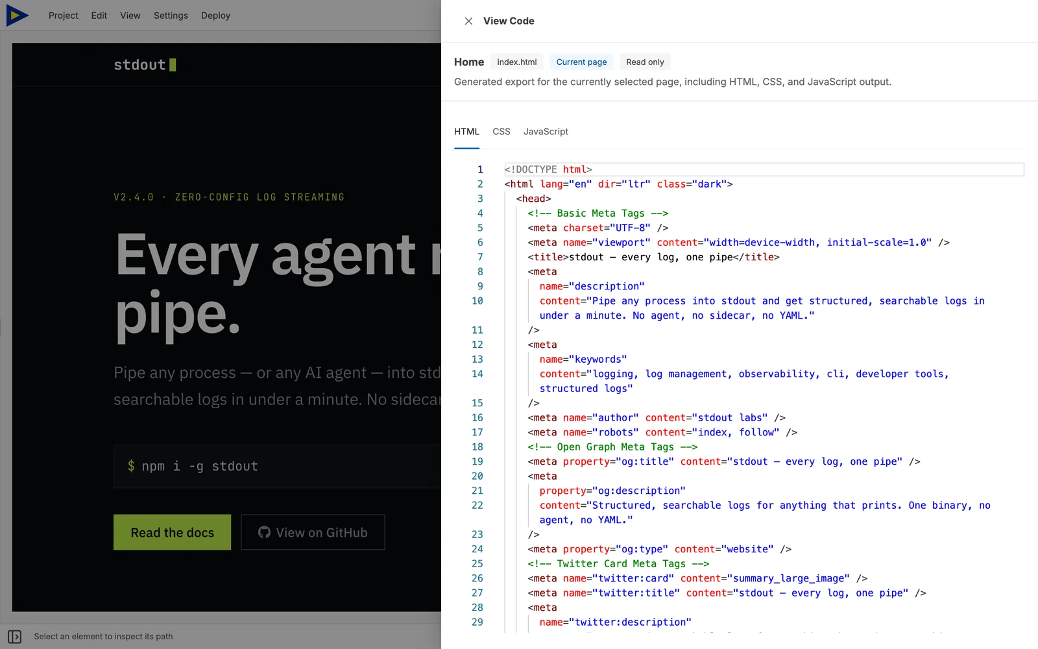This screenshot has height=649, width=1038.
Task: Click line number 2 in the gutter
Action: point(480,184)
